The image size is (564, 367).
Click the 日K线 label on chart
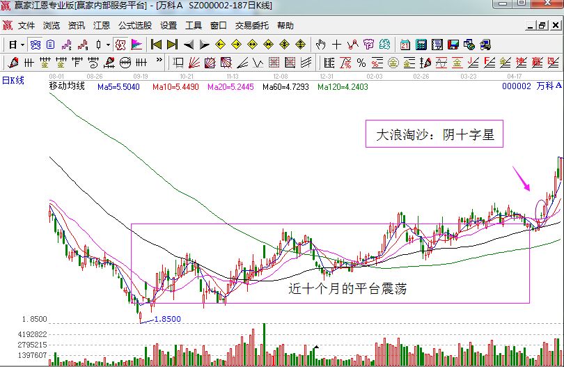[x=13, y=80]
